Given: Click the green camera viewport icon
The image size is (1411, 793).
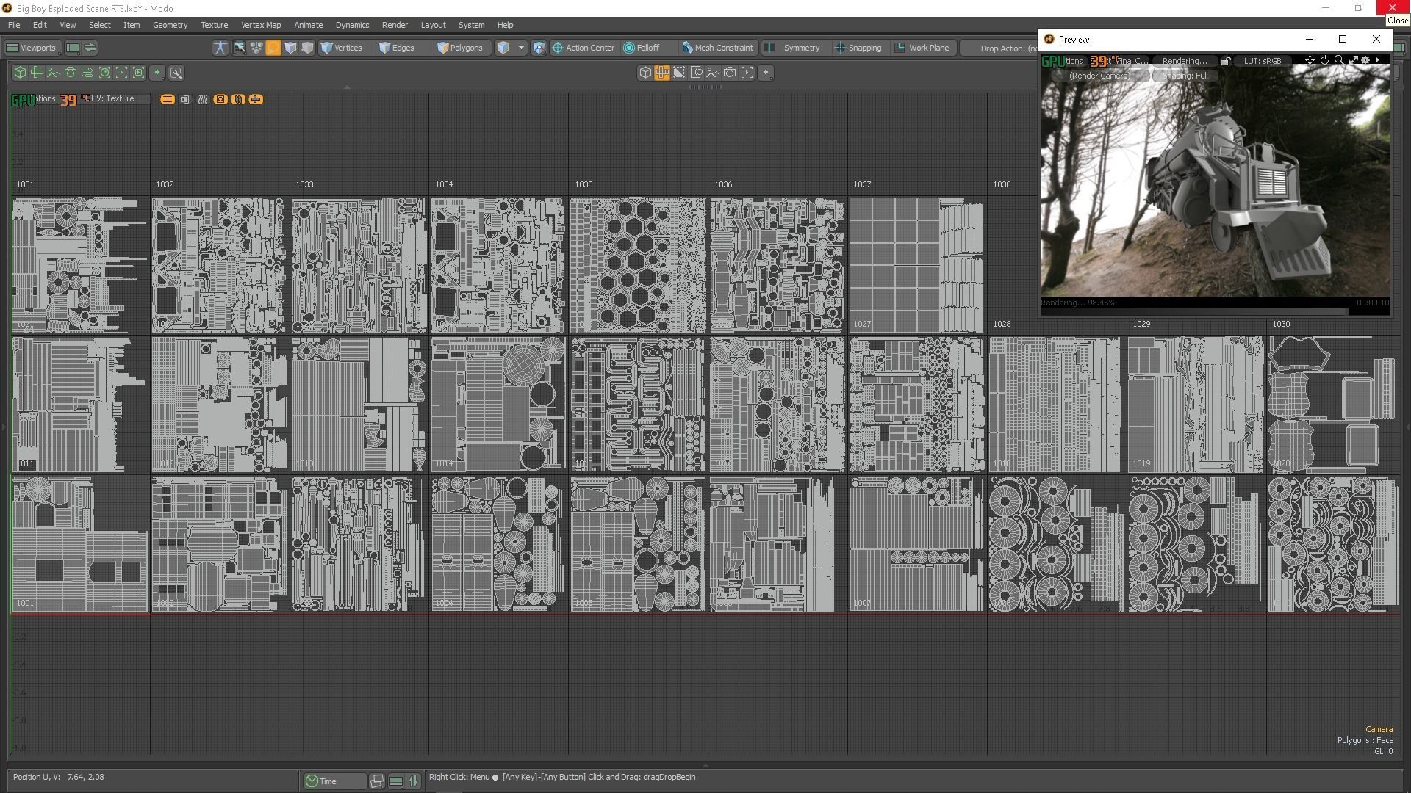Looking at the screenshot, I should click(71, 73).
